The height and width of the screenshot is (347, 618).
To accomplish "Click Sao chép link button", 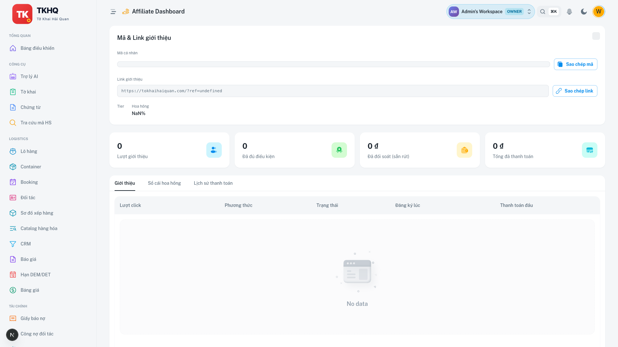I will 575,91.
